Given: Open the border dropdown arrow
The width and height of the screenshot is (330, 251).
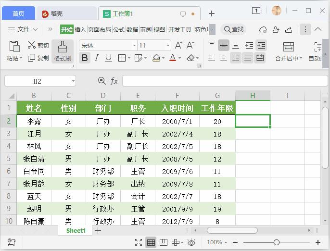Looking at the screenshot, I should 129,58.
